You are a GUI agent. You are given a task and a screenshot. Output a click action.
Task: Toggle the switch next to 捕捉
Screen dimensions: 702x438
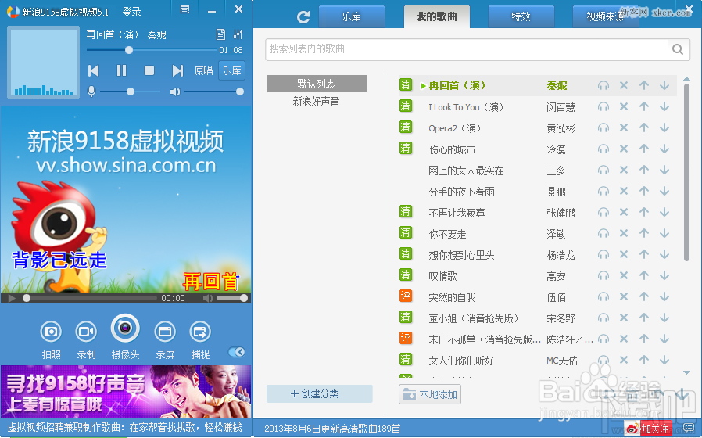click(x=236, y=352)
